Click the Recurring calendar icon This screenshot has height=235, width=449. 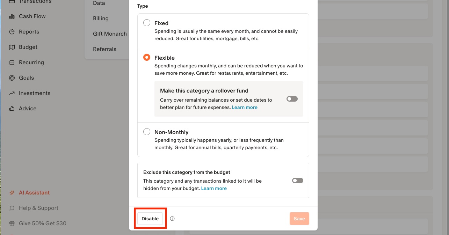click(x=12, y=63)
